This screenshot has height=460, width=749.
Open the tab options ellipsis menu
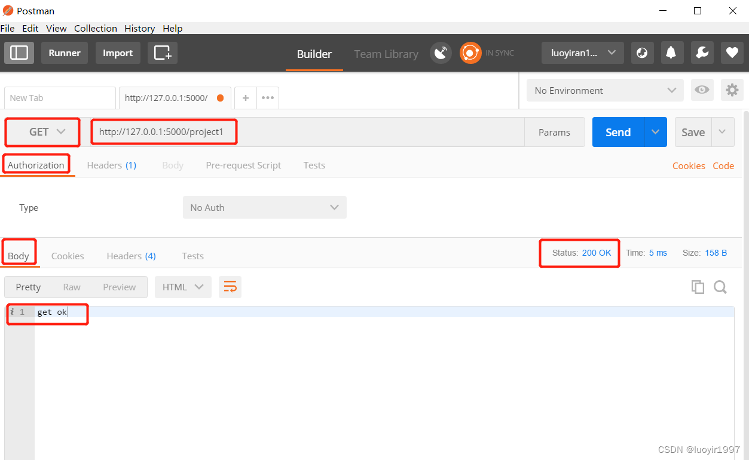tap(268, 98)
